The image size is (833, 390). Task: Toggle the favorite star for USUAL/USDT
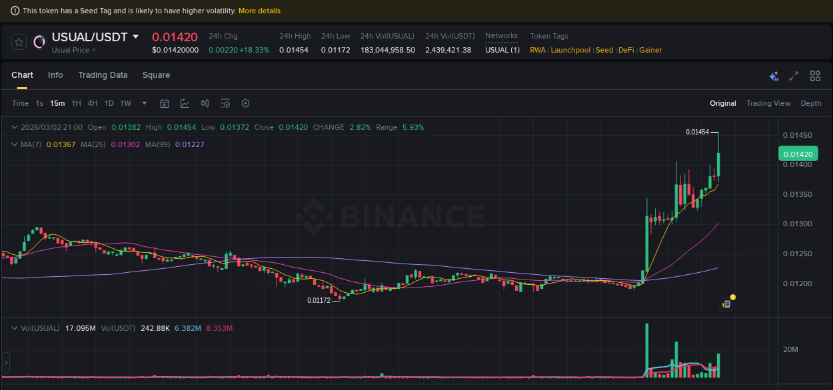coord(18,41)
